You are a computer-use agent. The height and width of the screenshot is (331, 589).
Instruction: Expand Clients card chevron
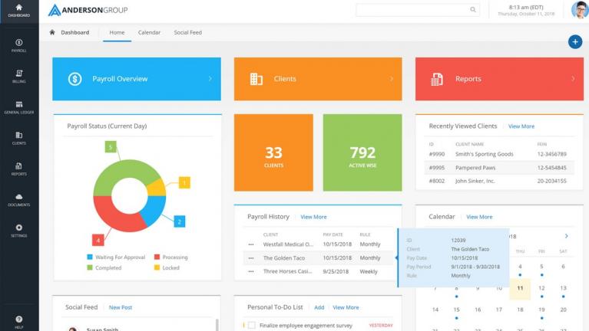click(392, 78)
